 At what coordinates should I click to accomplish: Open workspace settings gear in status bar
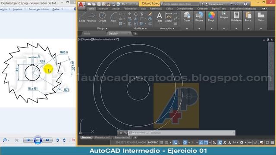coord(241,143)
